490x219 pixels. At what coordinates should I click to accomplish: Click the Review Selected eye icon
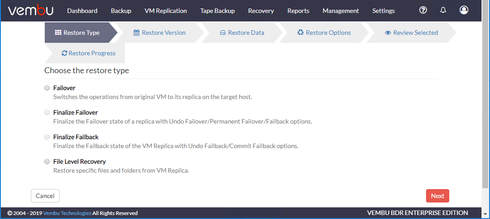(388, 33)
